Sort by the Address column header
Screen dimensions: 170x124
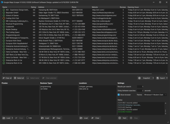tap(54, 7)
